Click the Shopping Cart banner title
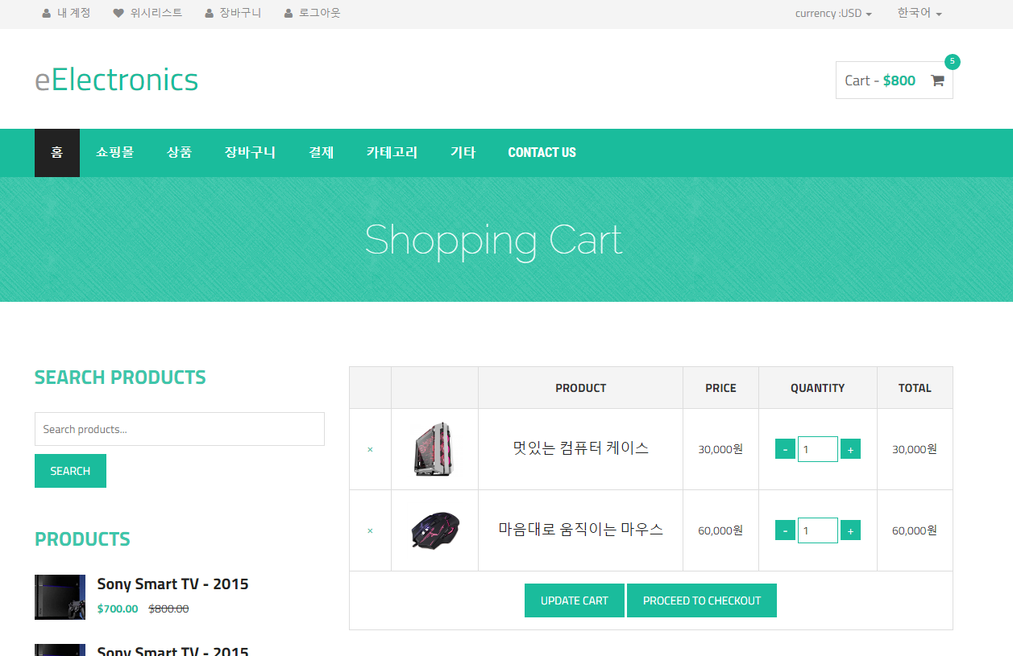This screenshot has height=656, width=1013. pyautogui.click(x=494, y=240)
